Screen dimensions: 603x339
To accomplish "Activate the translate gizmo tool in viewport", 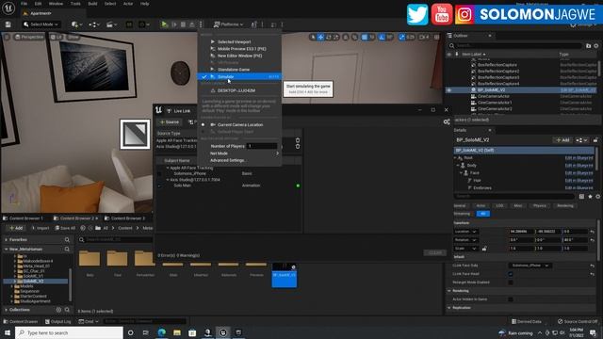I will 320,37.
